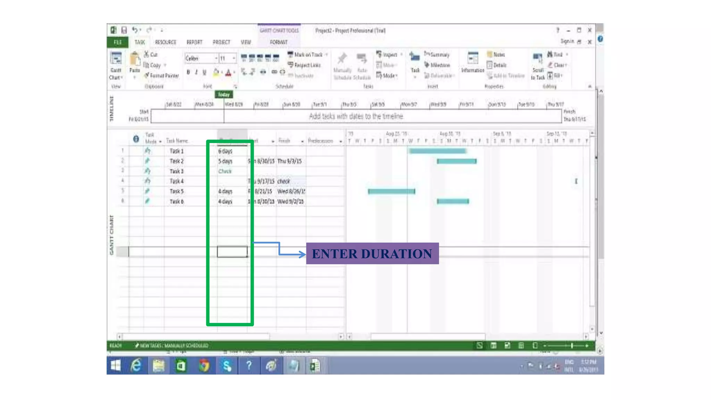Click the zoom slider in status bar
The image size is (711, 400).
pyautogui.click(x=571, y=346)
